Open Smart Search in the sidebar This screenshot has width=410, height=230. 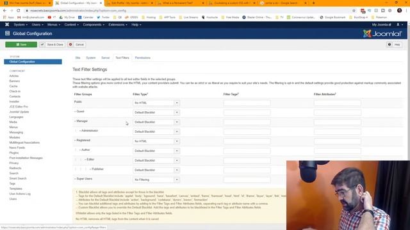coord(18,178)
